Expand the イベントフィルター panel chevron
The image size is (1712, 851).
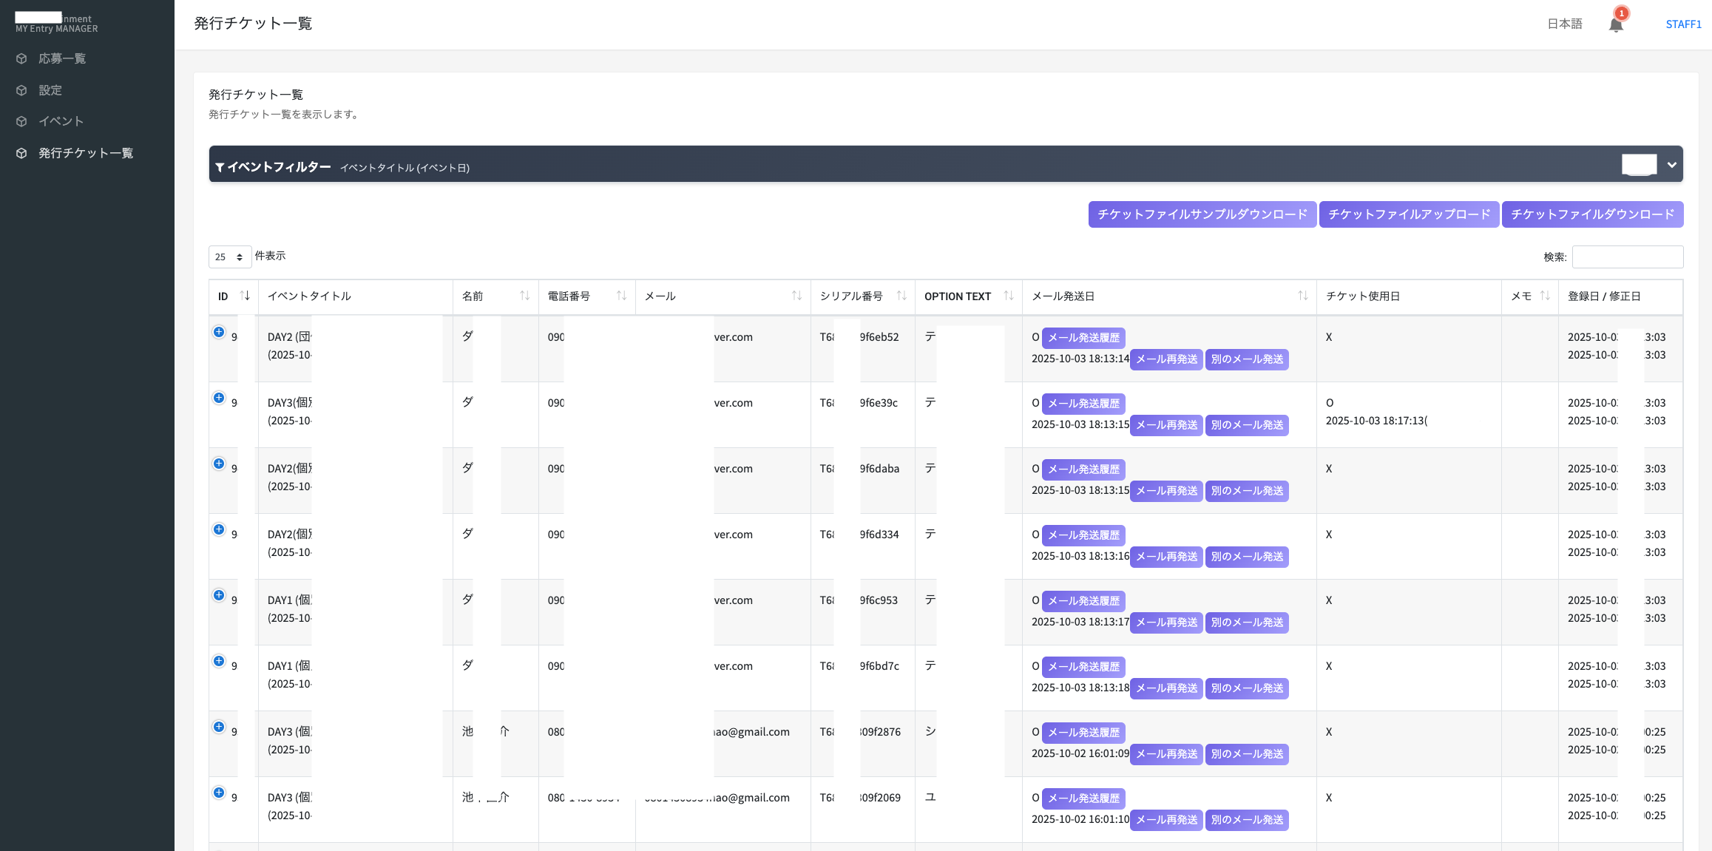(x=1671, y=165)
